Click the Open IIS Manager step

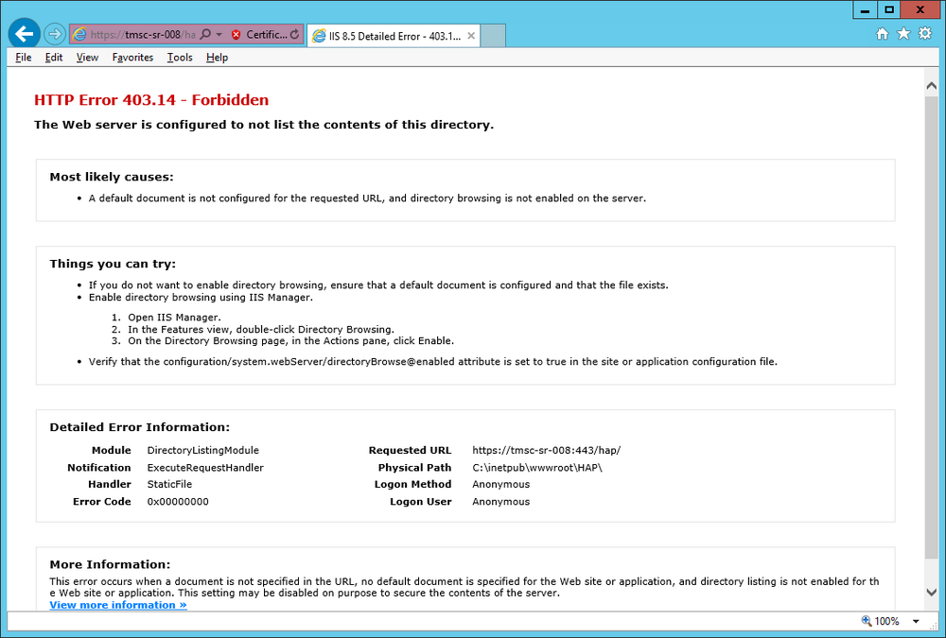(174, 318)
